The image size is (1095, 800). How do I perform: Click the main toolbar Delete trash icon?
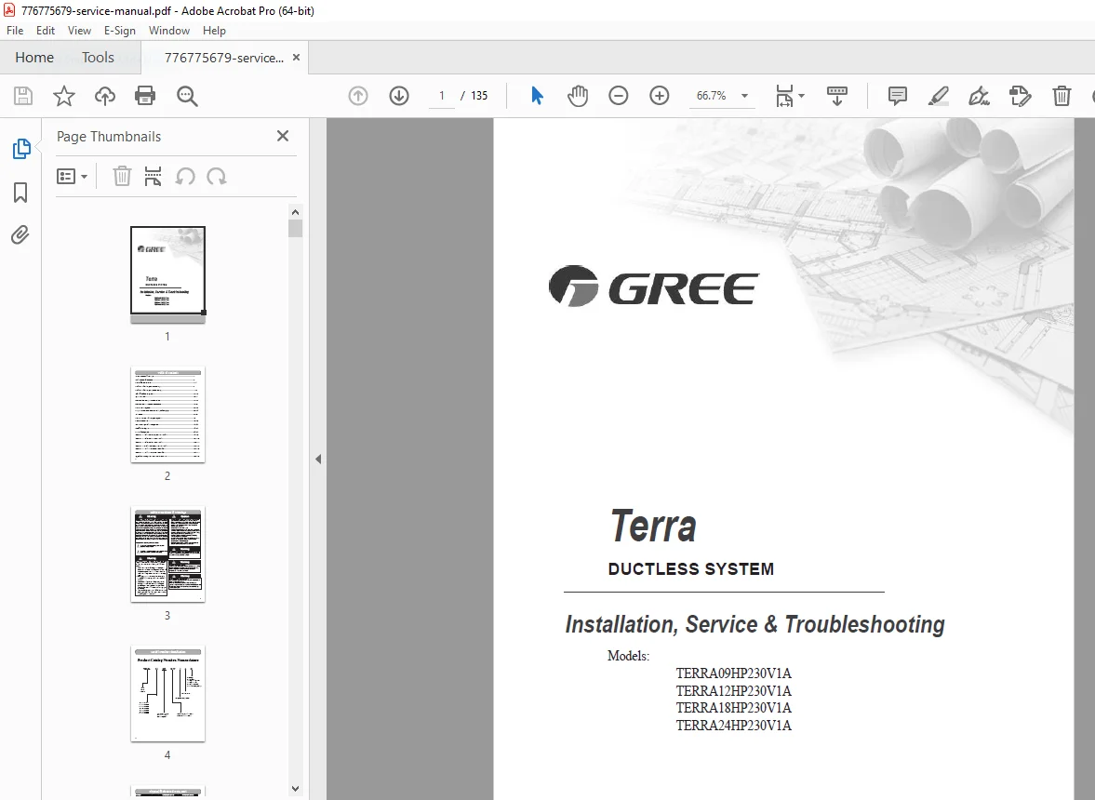pos(1062,96)
